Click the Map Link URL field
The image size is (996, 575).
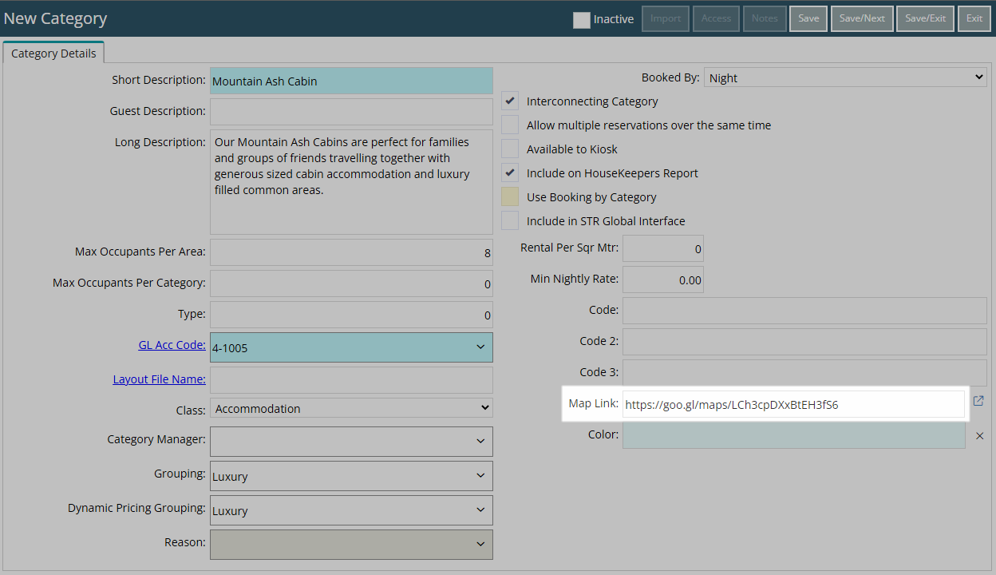click(x=794, y=404)
